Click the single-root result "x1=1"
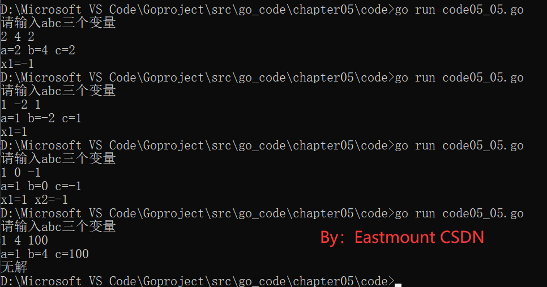The image size is (547, 287). coord(14,132)
